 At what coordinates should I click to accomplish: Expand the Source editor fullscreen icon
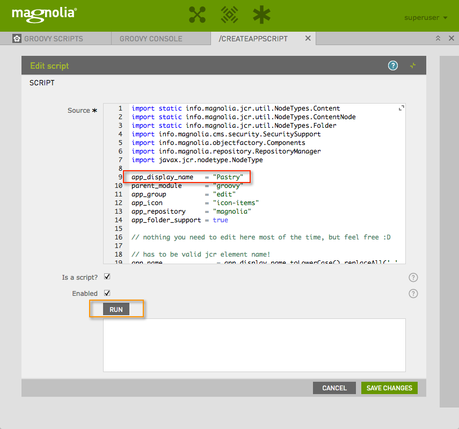(x=400, y=107)
